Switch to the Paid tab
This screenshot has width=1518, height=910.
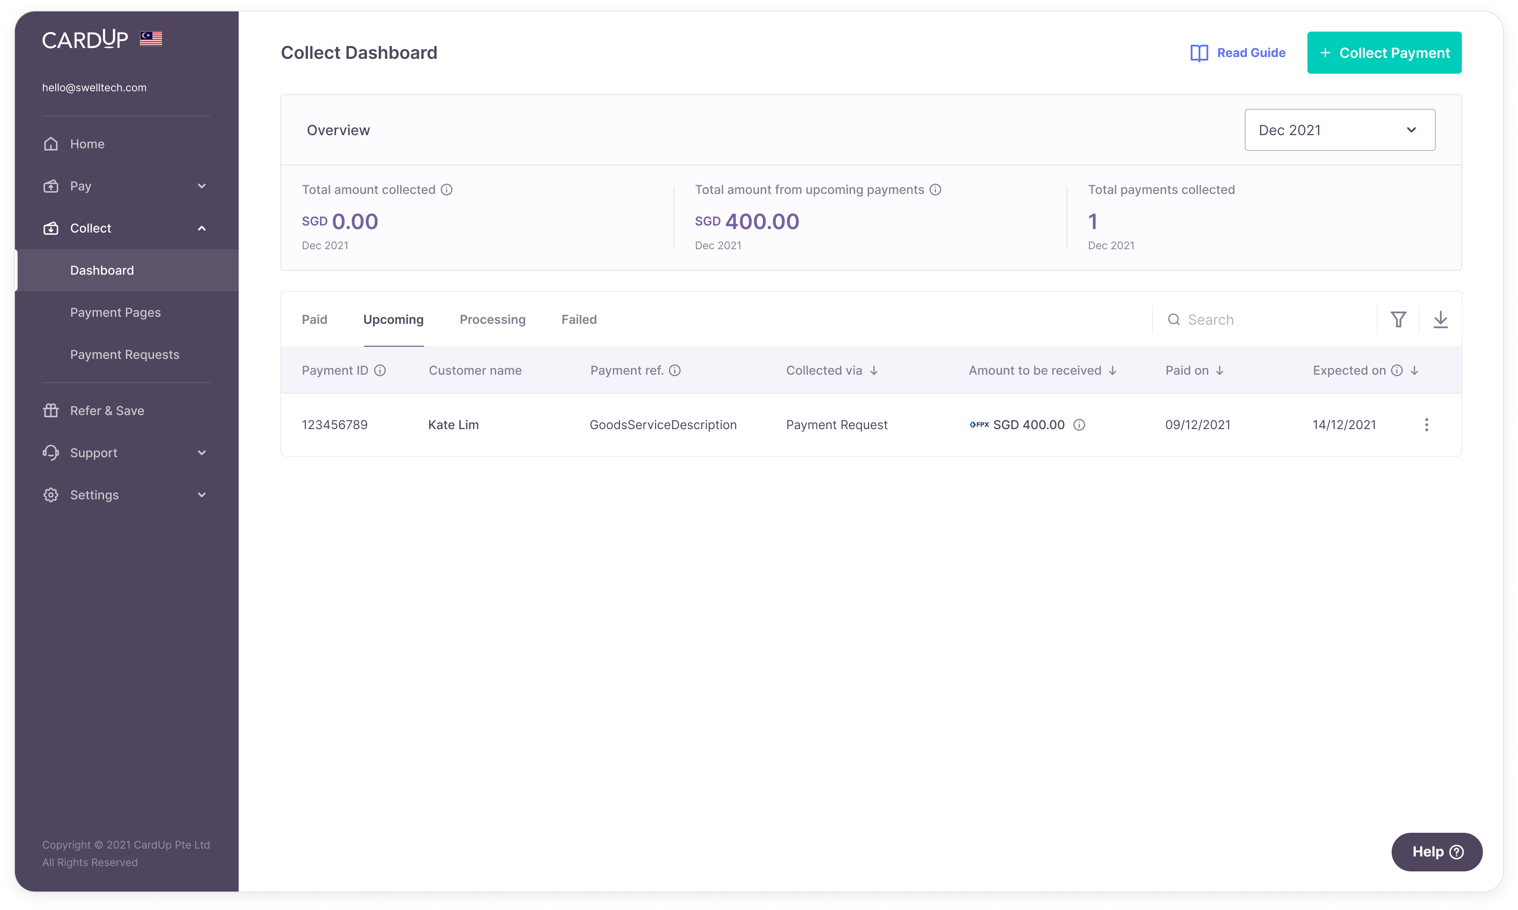tap(315, 319)
